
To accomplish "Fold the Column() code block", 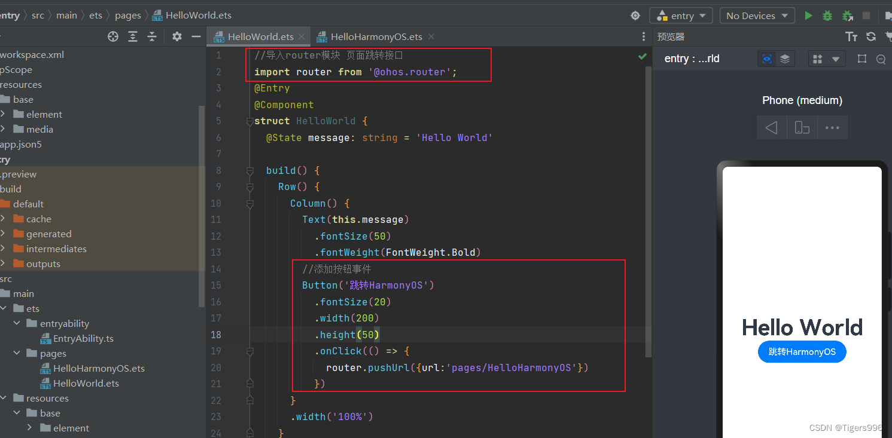I will click(249, 204).
